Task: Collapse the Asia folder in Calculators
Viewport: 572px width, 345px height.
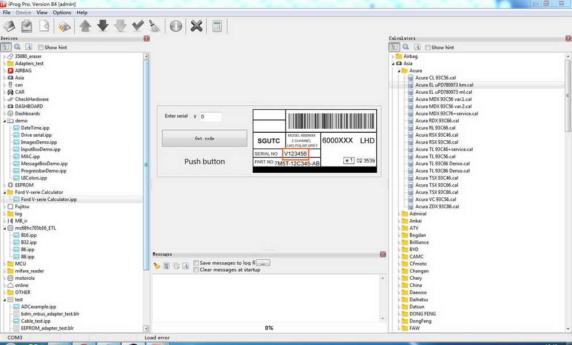Action: (x=394, y=64)
